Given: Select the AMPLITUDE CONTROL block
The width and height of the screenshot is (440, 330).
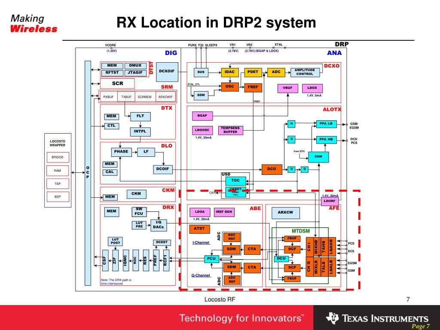Looking at the screenshot, I should coord(305,72).
